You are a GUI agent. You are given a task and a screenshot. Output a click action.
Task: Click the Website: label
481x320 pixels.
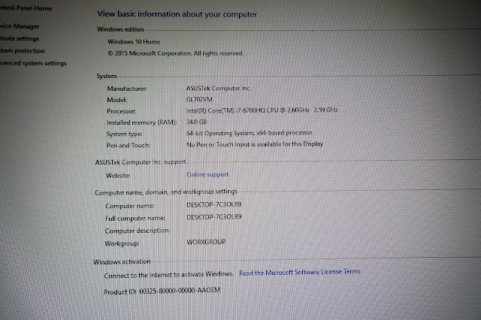coord(118,176)
